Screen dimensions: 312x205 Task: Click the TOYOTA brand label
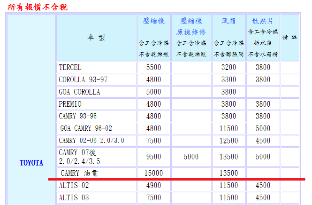point(31,163)
